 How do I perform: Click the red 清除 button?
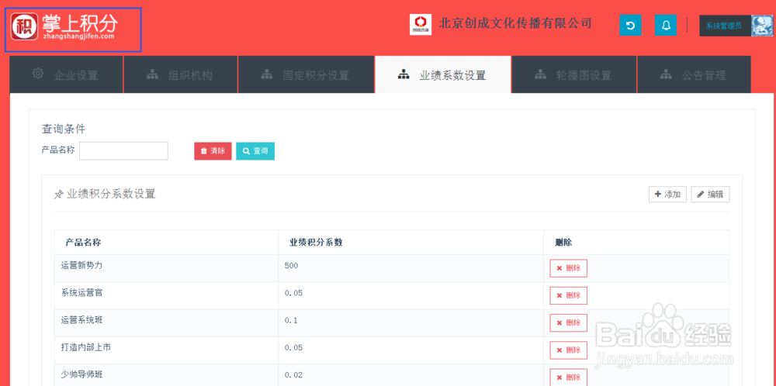(x=213, y=151)
